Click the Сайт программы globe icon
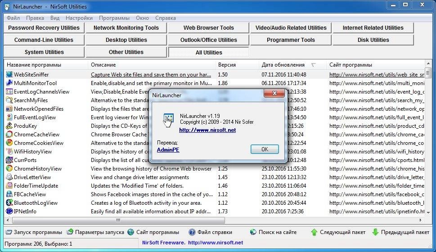 [x=130, y=232]
